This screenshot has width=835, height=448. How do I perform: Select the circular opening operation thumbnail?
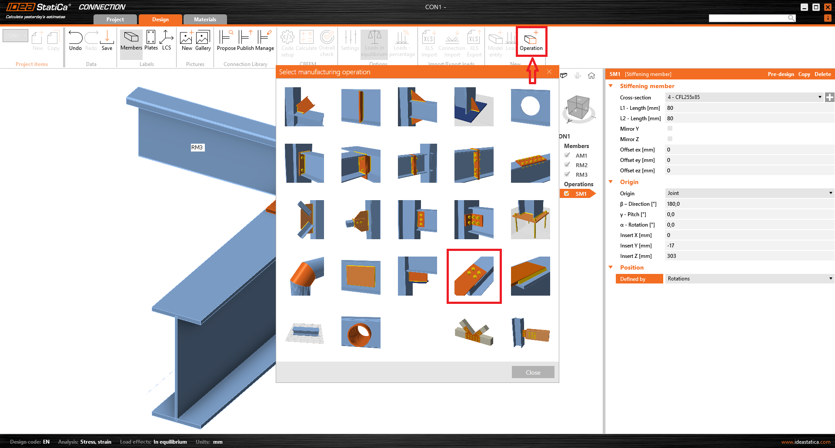pyautogui.click(x=530, y=107)
